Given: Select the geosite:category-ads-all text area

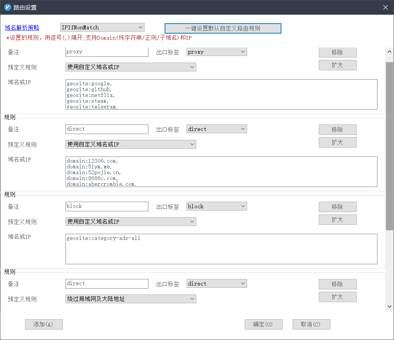Looking at the screenshot, I should click(x=222, y=248).
